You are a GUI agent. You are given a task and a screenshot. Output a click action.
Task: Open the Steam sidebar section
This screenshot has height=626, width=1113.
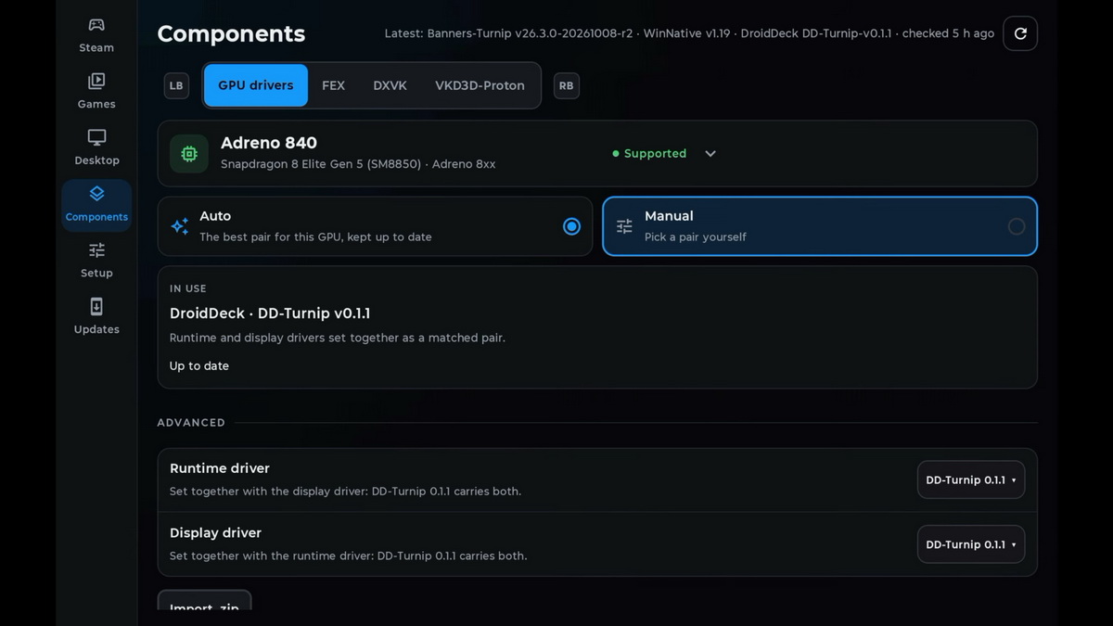(96, 35)
